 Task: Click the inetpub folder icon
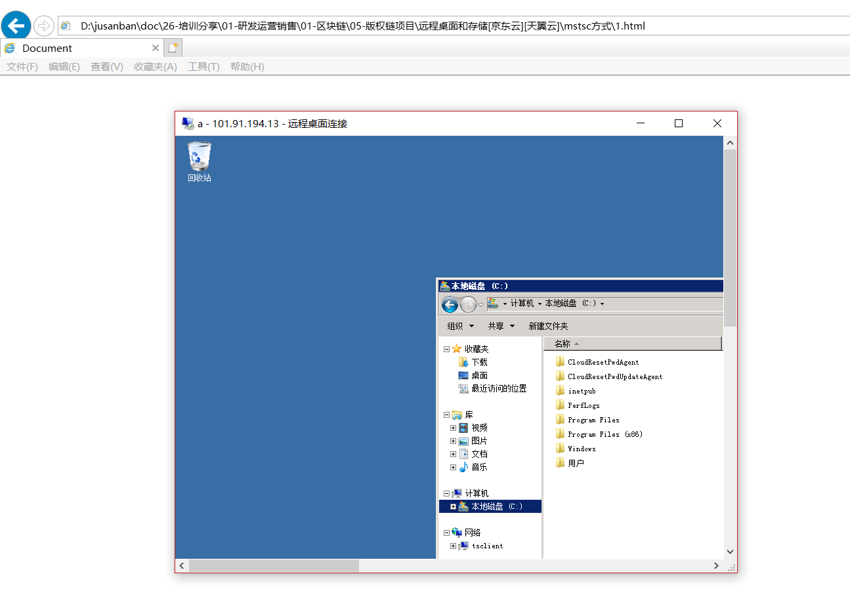point(560,391)
